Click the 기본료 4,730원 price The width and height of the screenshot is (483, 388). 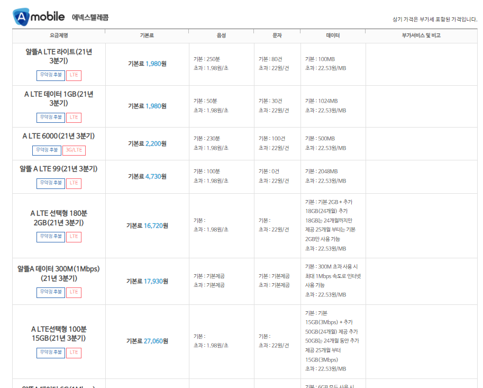click(x=147, y=177)
